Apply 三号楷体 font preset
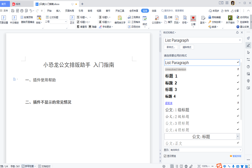 (134, 22)
